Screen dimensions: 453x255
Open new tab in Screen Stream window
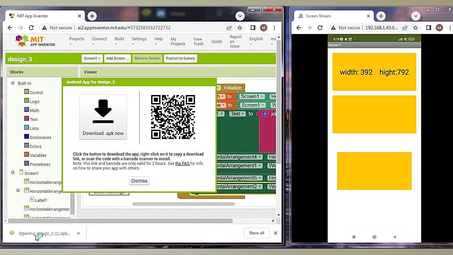[381, 16]
